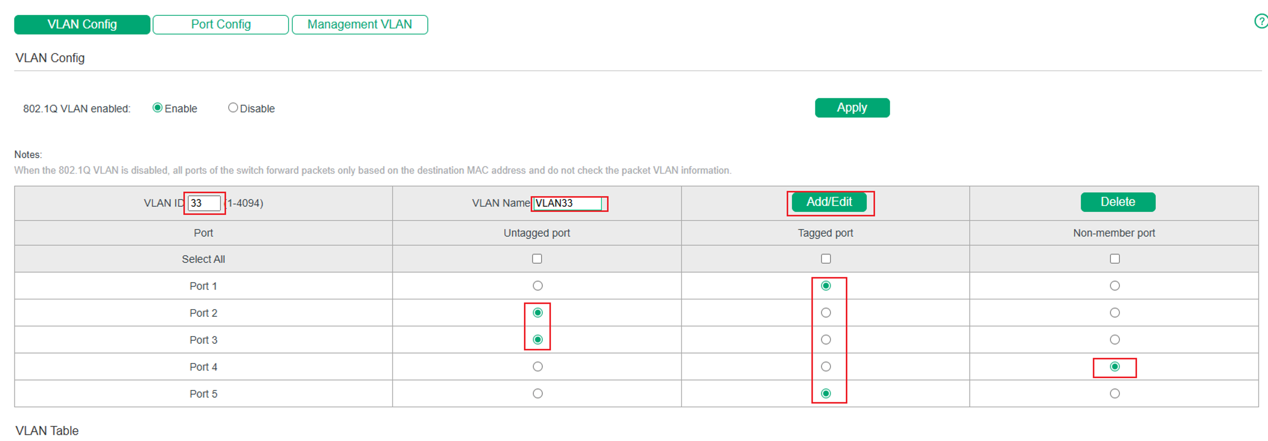Set Port 2 as Tagged port
This screenshot has width=1268, height=441.
(x=826, y=313)
